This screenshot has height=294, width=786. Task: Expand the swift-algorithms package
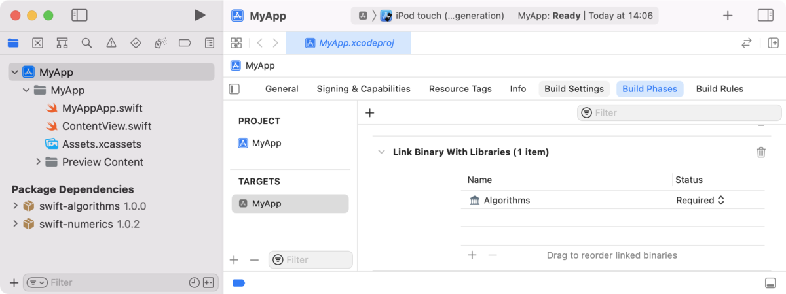[x=15, y=206]
